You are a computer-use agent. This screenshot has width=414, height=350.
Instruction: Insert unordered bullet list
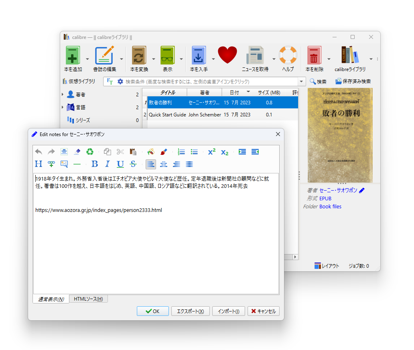[194, 152]
